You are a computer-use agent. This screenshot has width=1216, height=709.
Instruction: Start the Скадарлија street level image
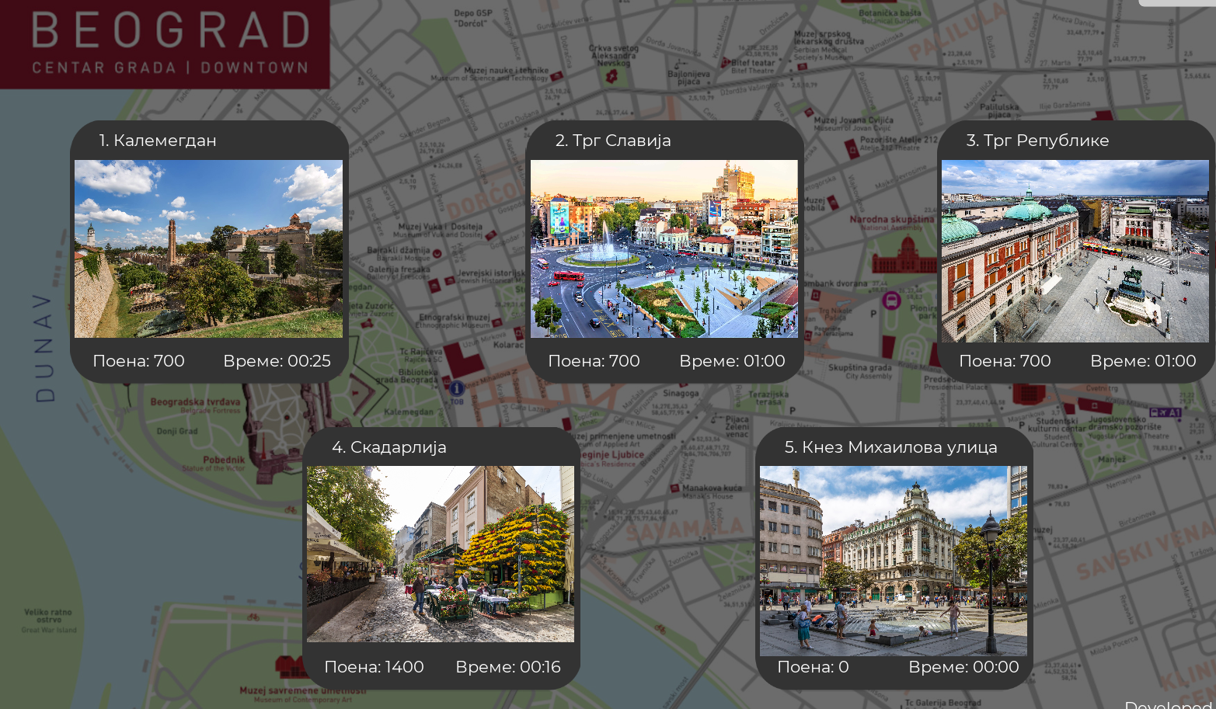pos(440,554)
